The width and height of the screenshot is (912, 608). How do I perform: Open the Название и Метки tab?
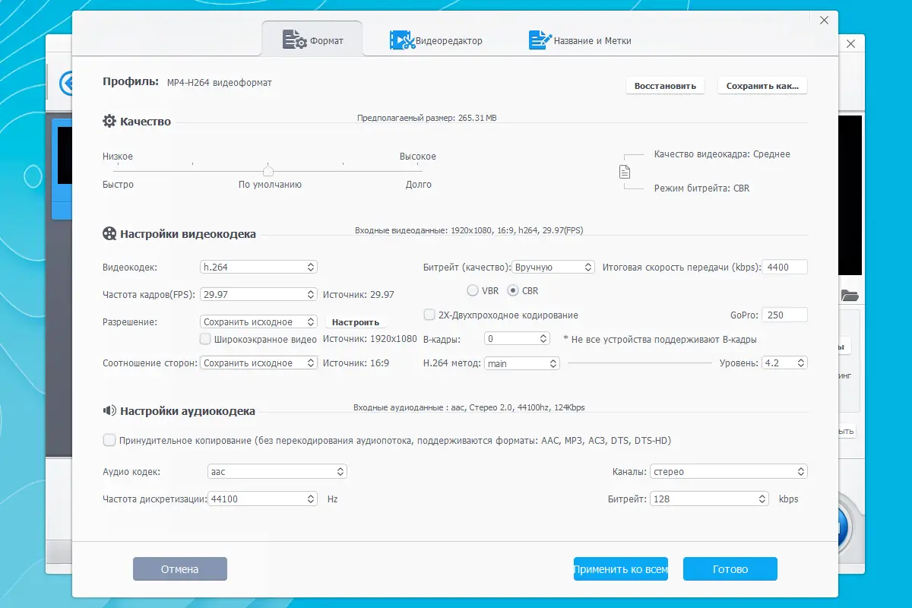(x=580, y=40)
